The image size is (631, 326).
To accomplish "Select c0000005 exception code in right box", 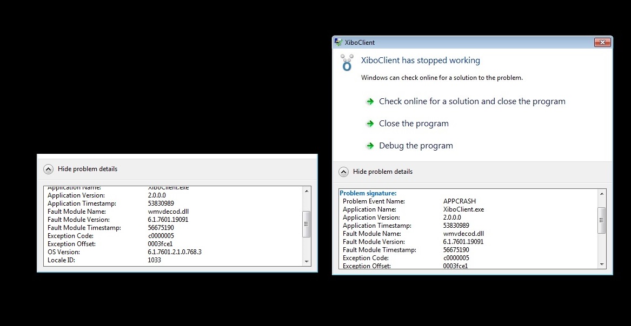I will [x=456, y=258].
